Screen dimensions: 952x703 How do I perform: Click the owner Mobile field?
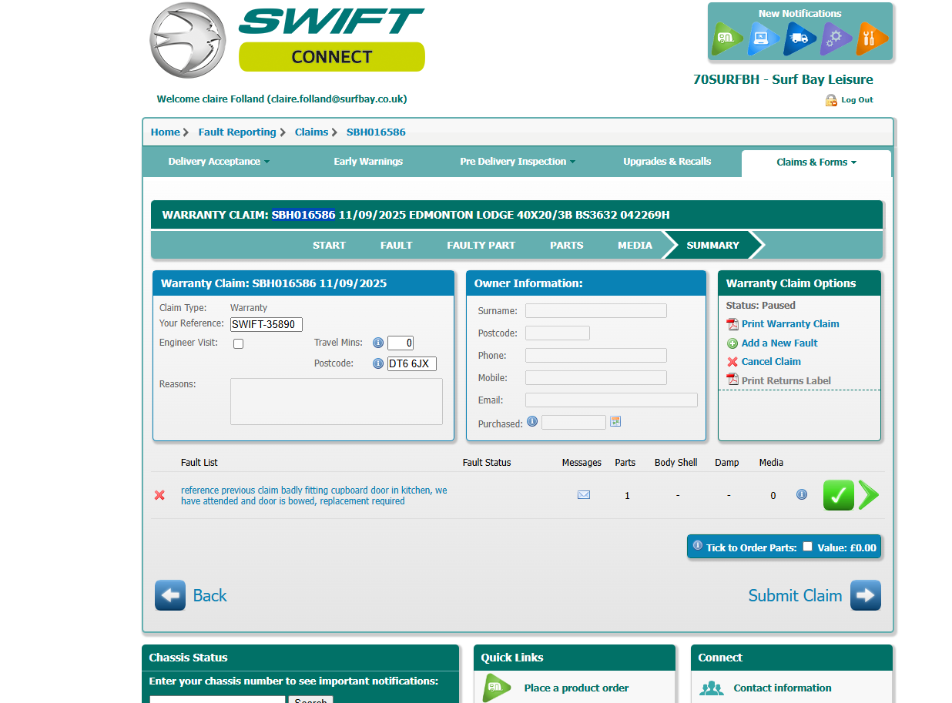[x=596, y=378]
